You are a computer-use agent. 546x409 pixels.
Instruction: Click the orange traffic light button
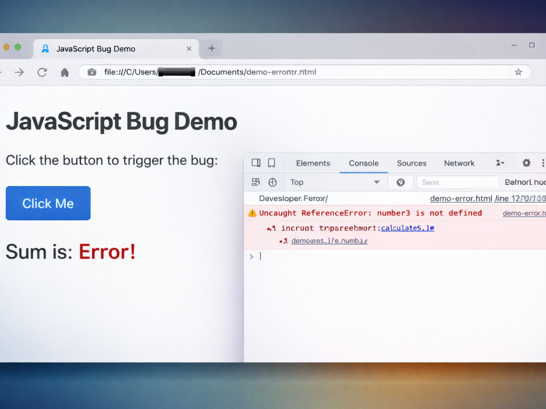[x=6, y=47]
